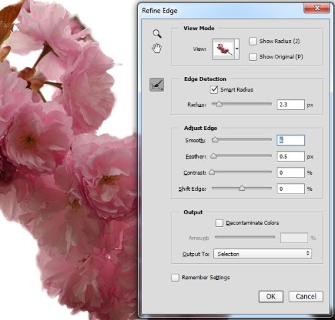The image size is (335, 320).
Task: Click the Cancel button
Action: coord(306,297)
